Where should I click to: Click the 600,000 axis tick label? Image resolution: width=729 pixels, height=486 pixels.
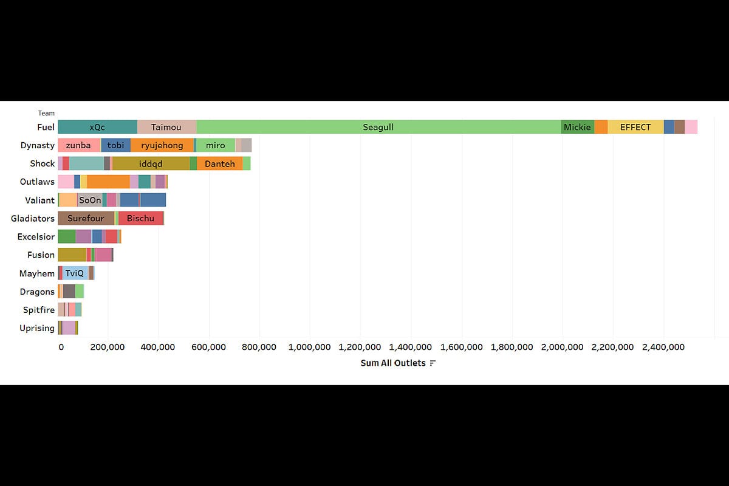(209, 347)
